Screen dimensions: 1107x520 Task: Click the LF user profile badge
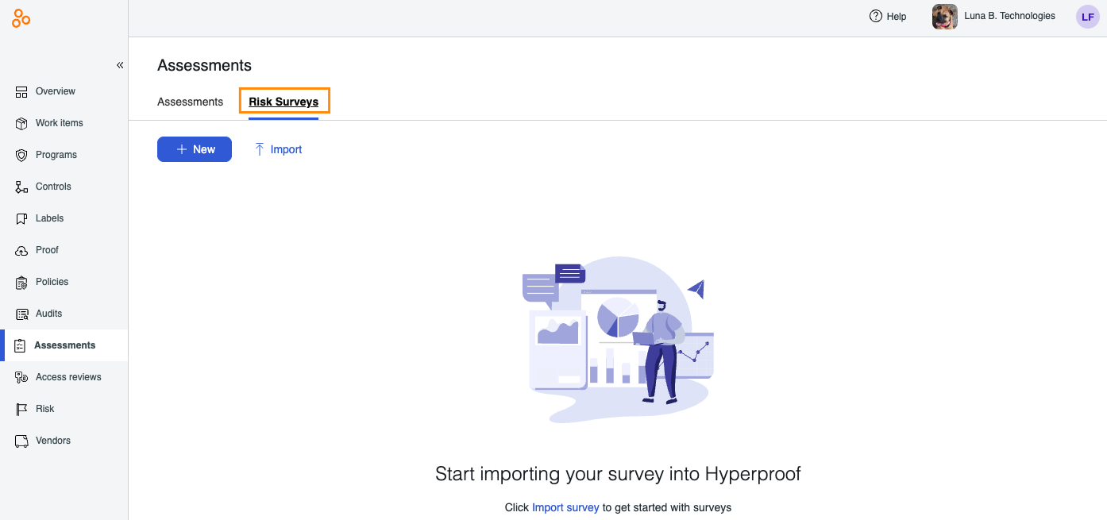pyautogui.click(x=1087, y=16)
